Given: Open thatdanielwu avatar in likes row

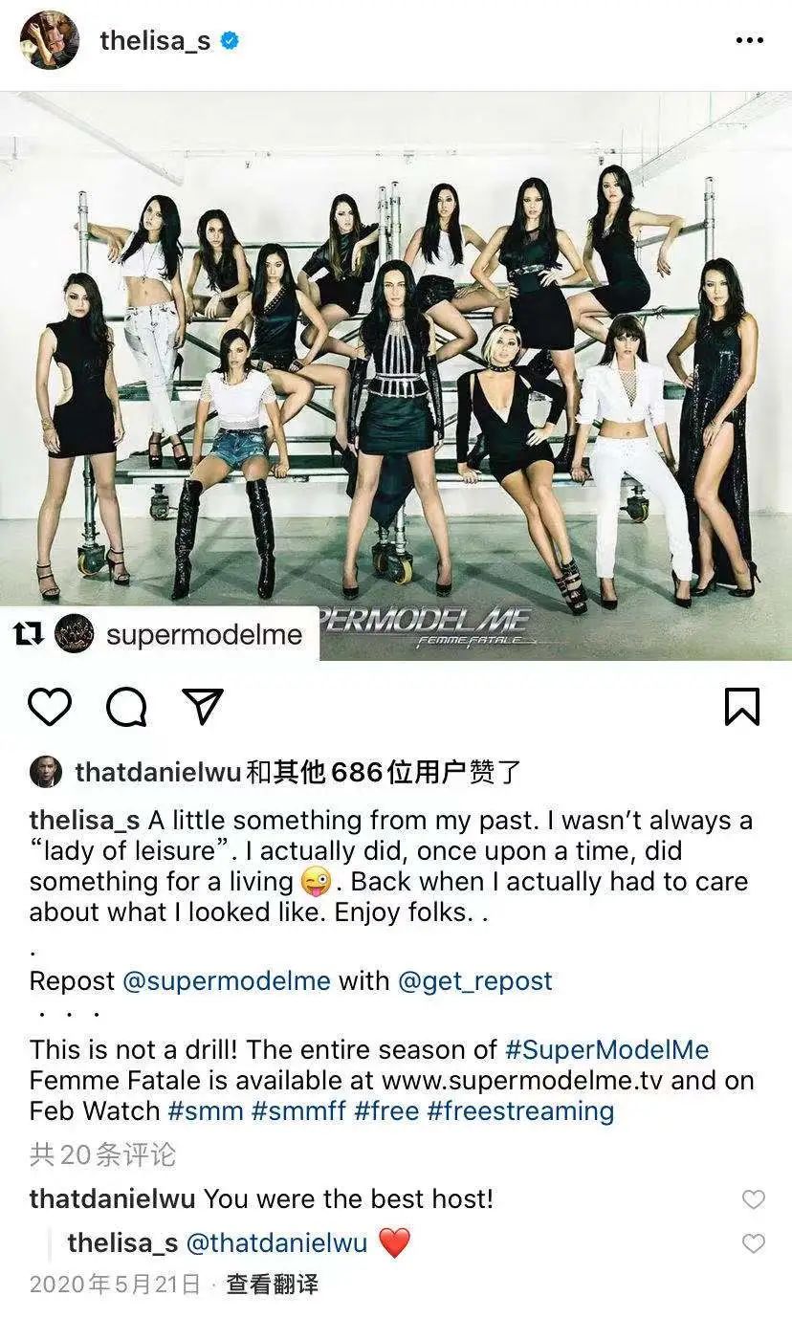Looking at the screenshot, I should click(x=46, y=772).
